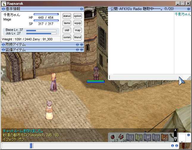The height and width of the screenshot is (150, 192).
Task: Click the purple-haired character by the wall
Action: coord(96,73)
